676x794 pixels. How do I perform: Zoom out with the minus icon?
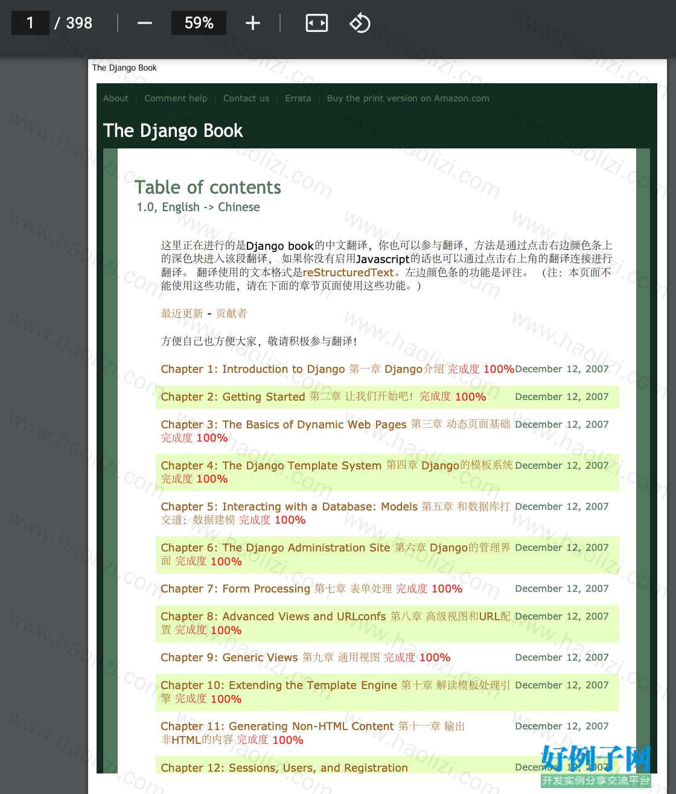coord(145,23)
